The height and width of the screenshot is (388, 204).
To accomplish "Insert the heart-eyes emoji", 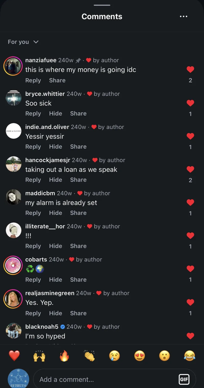I will [139, 356].
